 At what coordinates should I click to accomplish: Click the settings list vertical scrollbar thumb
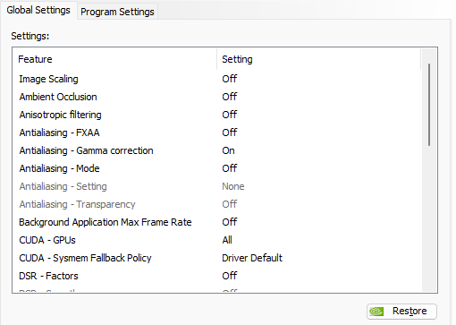[429, 105]
